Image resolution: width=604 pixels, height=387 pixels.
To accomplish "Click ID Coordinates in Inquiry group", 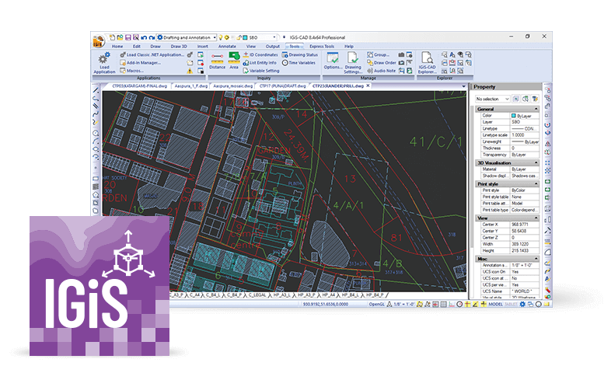I will click(x=260, y=54).
